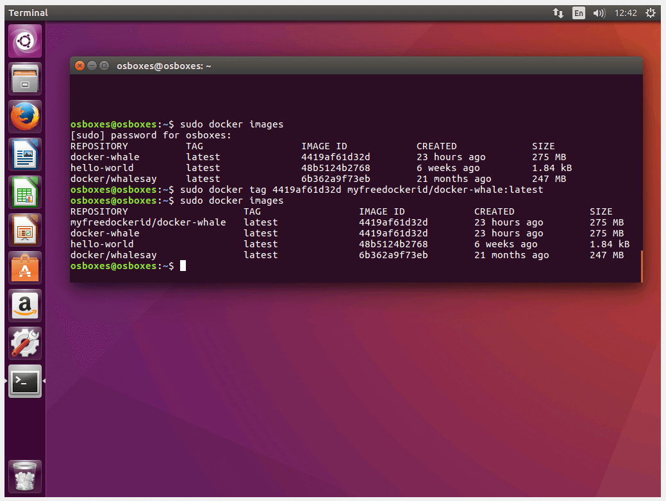Open the Trash in launcher

tap(25, 477)
